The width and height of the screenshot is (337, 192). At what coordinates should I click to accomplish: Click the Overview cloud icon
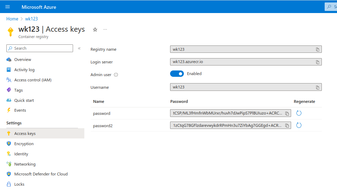click(x=9, y=60)
